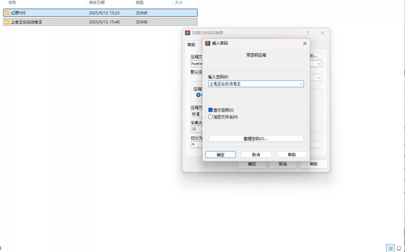
Task: Click the 输入密码(E) label
Action: (218, 77)
